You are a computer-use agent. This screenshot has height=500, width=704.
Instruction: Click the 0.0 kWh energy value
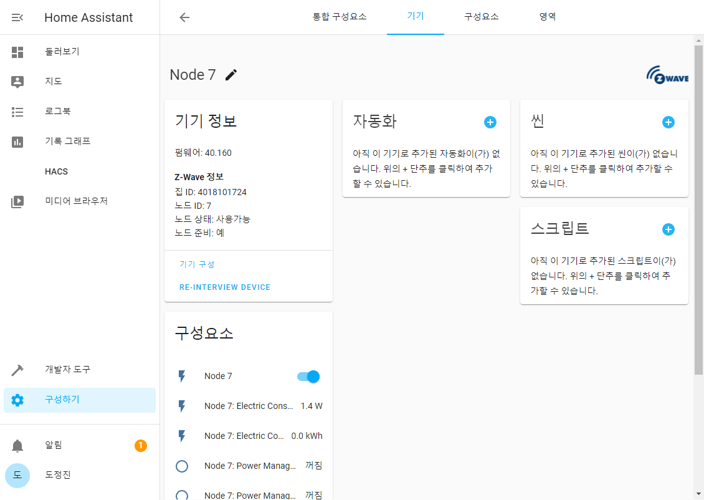(x=307, y=436)
